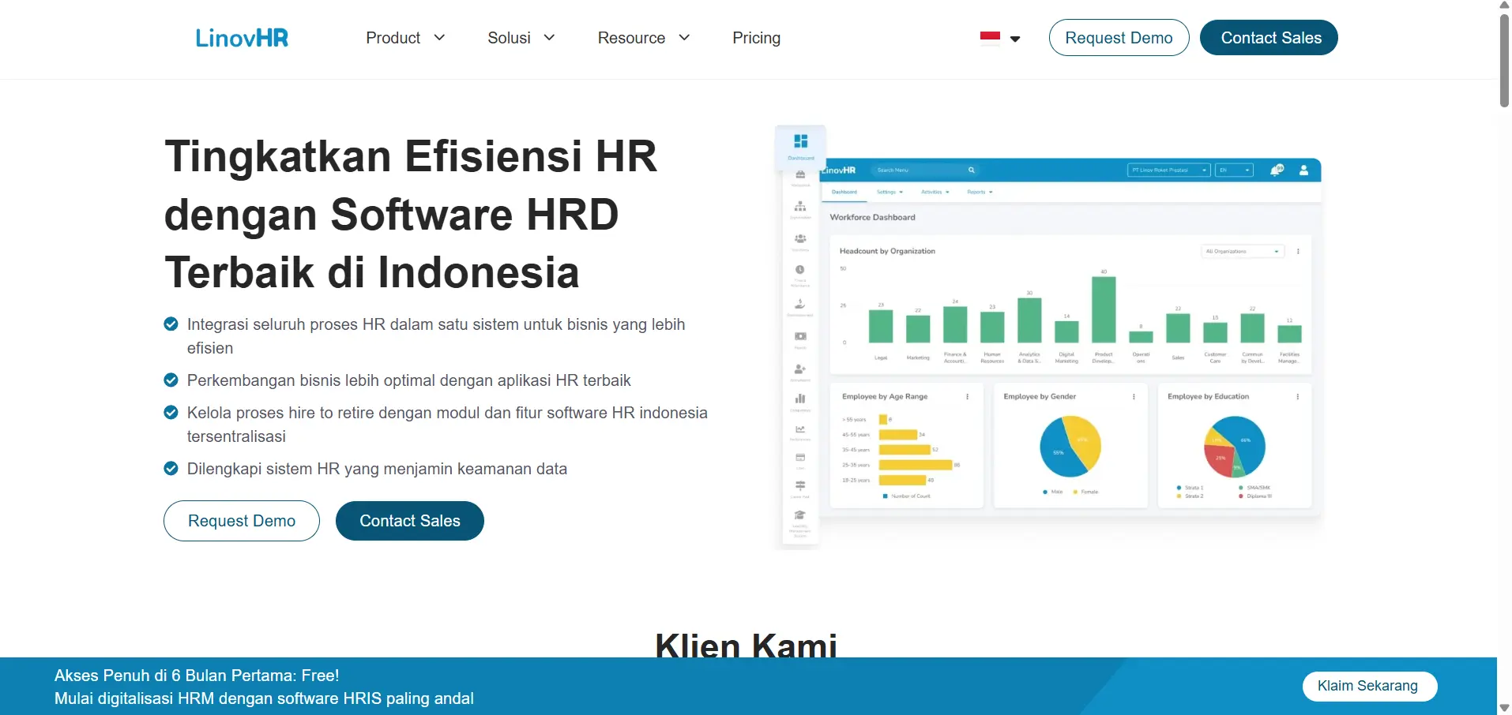Click the graduation cap learning icon in the preview sidebar

coord(800,515)
